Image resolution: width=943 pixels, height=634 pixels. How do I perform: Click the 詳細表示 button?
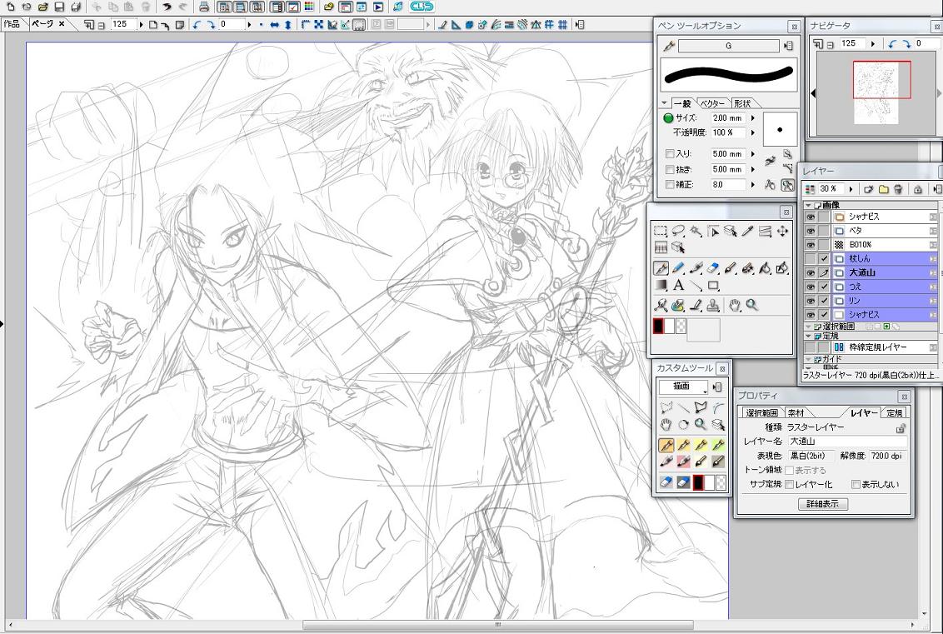click(x=822, y=504)
